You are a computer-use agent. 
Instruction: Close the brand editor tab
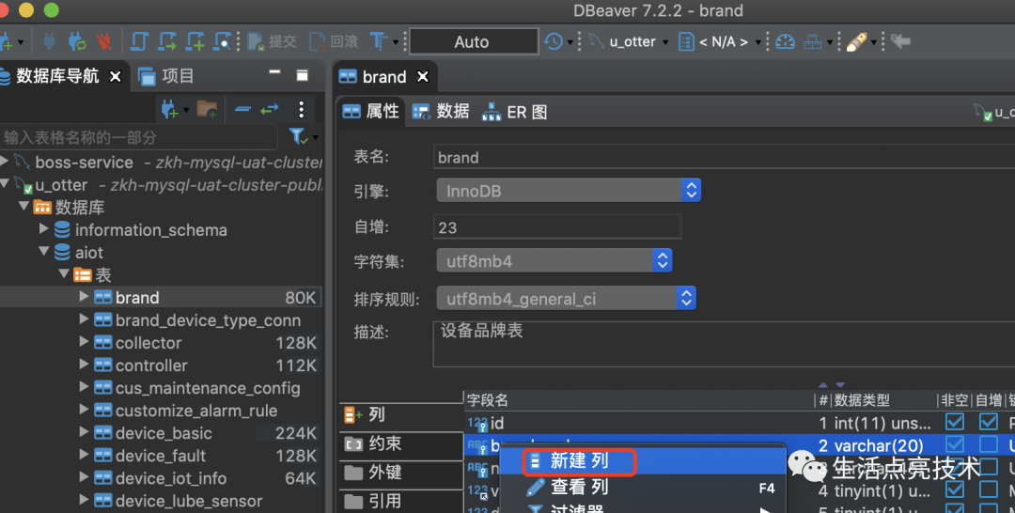(x=423, y=77)
